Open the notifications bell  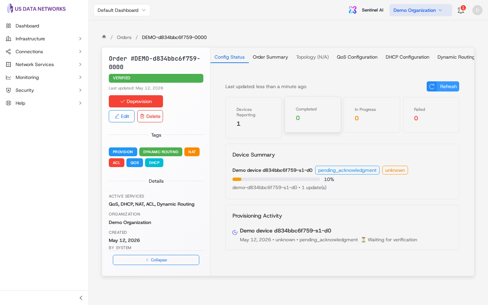click(x=461, y=10)
